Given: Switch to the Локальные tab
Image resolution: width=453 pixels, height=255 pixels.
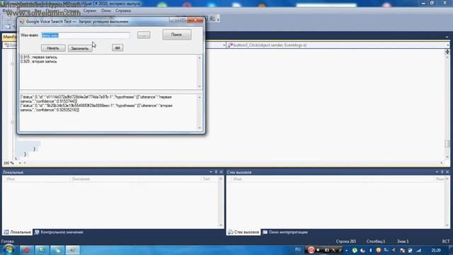Looking at the screenshot, I should tap(17, 232).
